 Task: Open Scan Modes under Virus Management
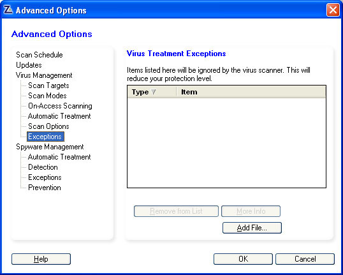click(x=47, y=96)
